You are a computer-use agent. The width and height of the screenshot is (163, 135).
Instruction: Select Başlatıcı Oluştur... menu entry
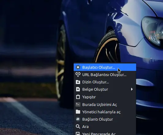(x=105, y=67)
